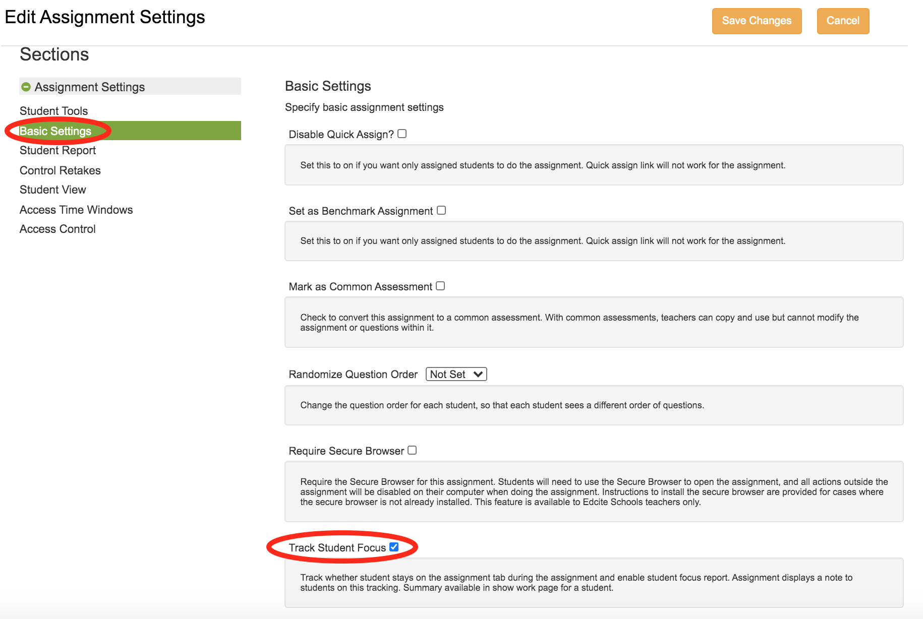The height and width of the screenshot is (619, 923).
Task: Click the Require Secure Browser description box
Action: (x=594, y=491)
